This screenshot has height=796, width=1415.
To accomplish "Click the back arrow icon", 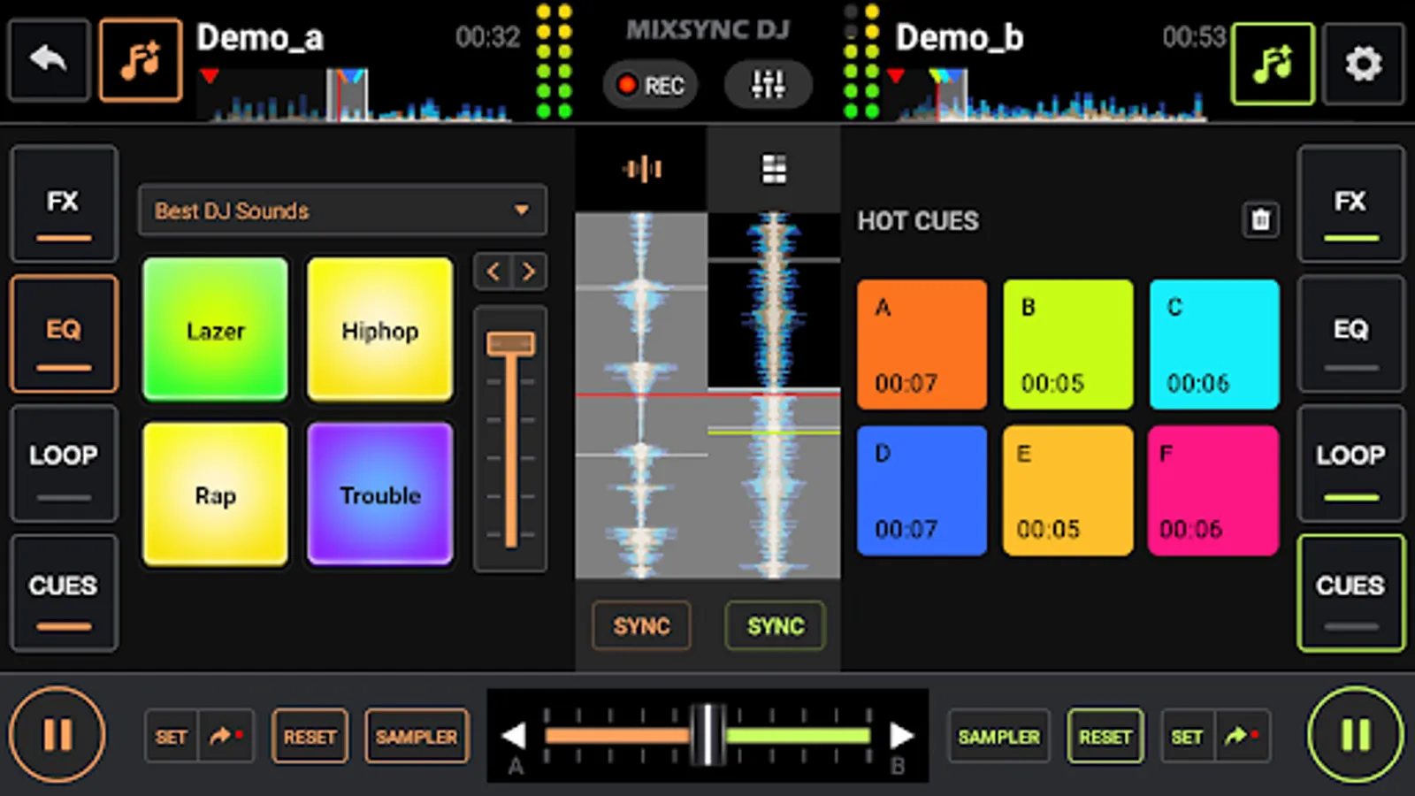I will [48, 59].
